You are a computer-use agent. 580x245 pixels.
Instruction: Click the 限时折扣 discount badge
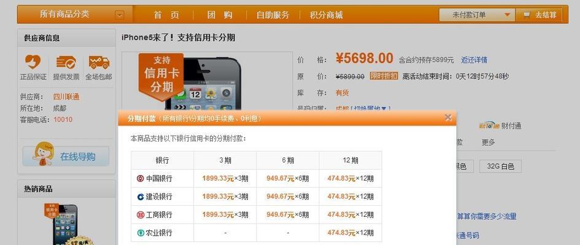384,77
